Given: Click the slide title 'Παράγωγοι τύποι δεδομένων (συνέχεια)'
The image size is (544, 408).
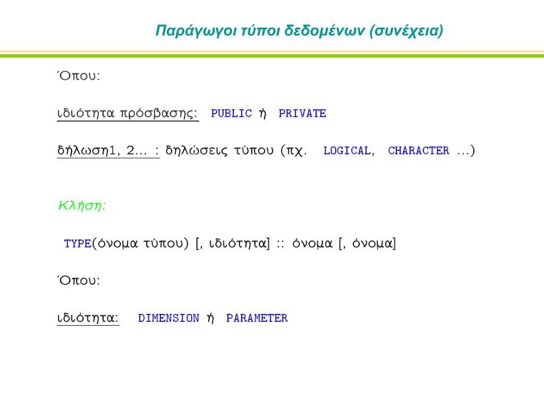Looking at the screenshot, I should pyautogui.click(x=299, y=31).
